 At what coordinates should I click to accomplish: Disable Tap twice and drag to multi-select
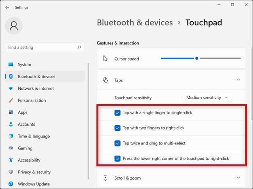pos(118,143)
